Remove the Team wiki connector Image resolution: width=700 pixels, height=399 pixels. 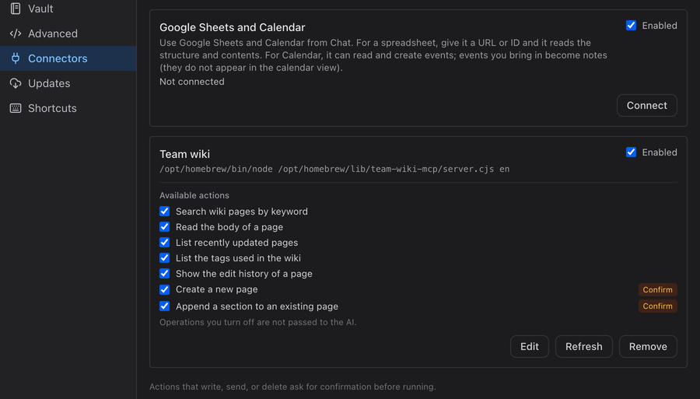(648, 346)
